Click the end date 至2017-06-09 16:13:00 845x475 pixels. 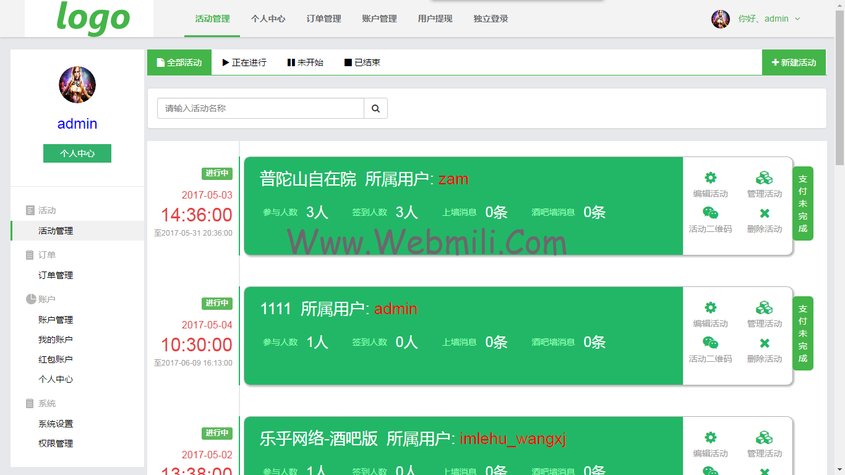pyautogui.click(x=193, y=363)
